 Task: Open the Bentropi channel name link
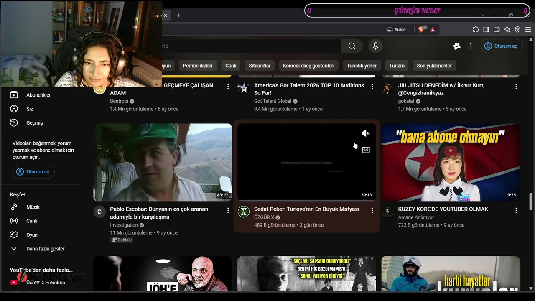[x=119, y=101]
